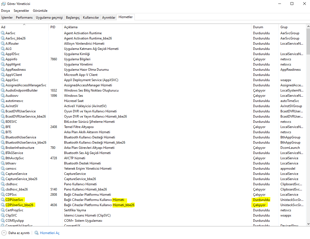Switch to the Ayrıntılar tab
Image resolution: width=310 pixels, height=239 pixels.
[x=108, y=18]
